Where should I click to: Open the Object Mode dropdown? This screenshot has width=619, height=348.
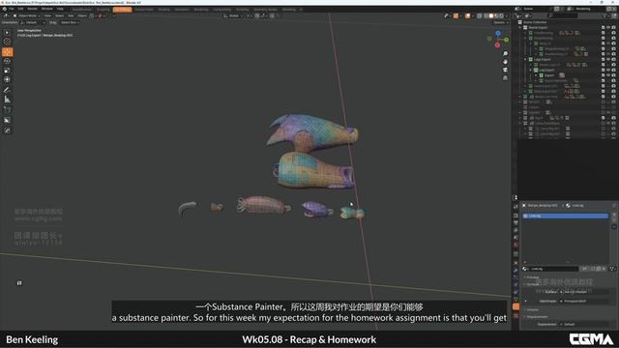[26, 15]
